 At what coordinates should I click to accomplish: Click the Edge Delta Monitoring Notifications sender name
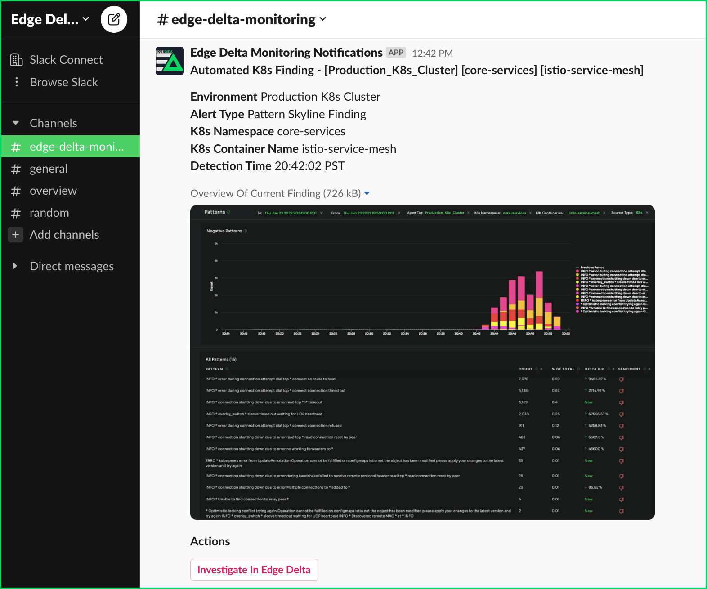(286, 53)
